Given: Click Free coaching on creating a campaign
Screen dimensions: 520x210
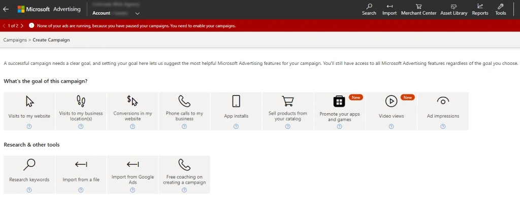Looking at the screenshot, I should (x=184, y=174).
